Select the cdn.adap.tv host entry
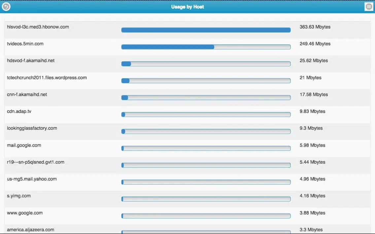The image size is (375, 234). (x=19, y=111)
